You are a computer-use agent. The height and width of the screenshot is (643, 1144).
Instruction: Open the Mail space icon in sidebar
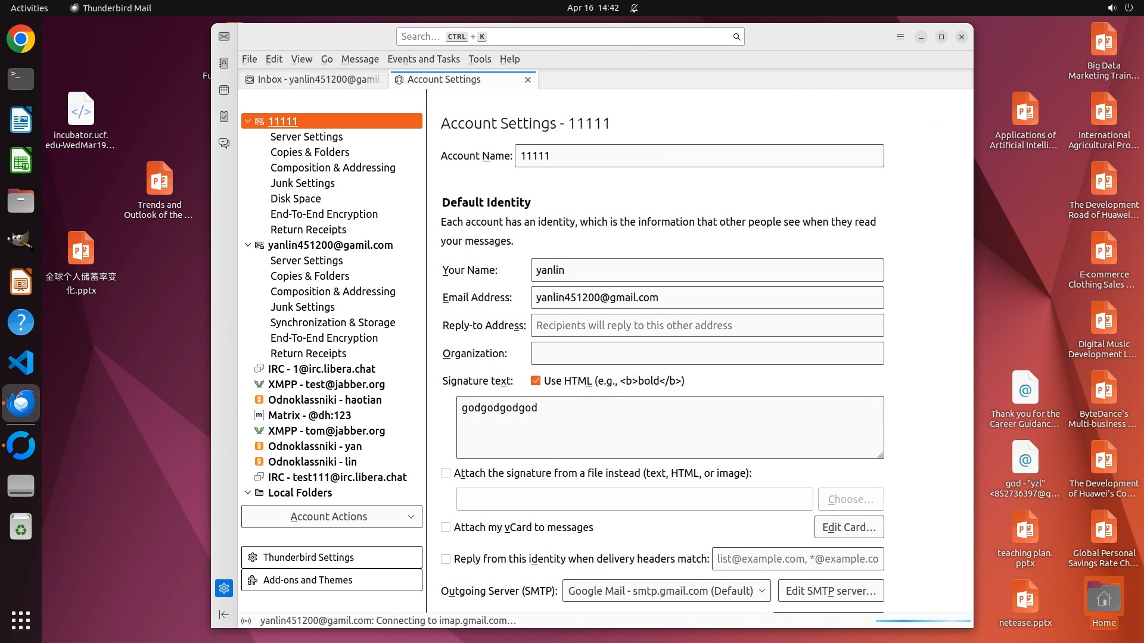tap(224, 37)
